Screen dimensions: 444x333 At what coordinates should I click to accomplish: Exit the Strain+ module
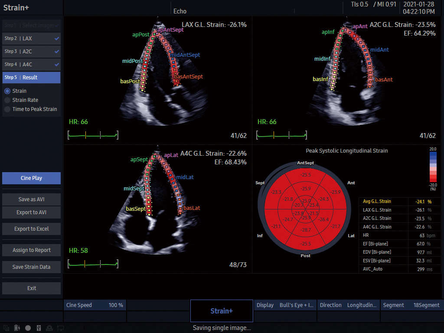point(31,288)
